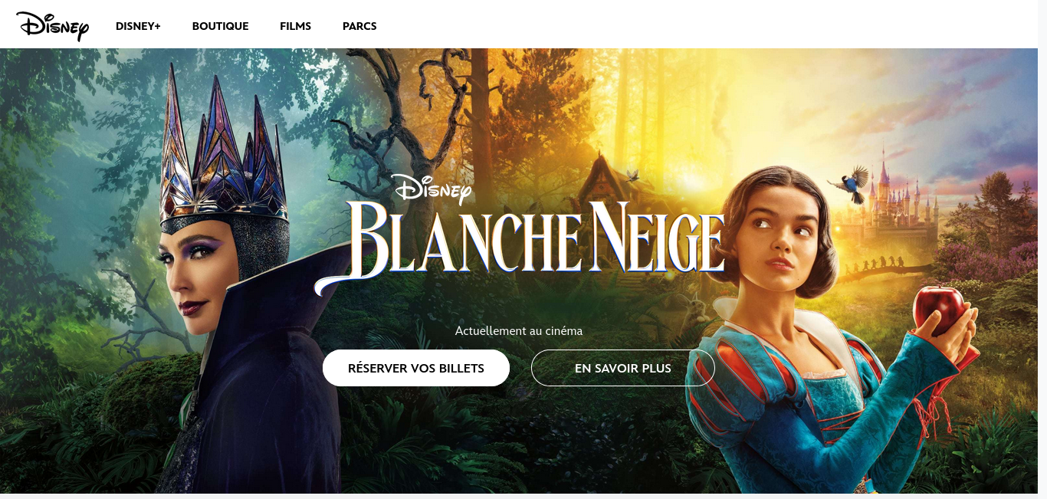Click the white Disney wordmark above Blanche Neige
The height and width of the screenshot is (499, 1047).
pos(432,189)
